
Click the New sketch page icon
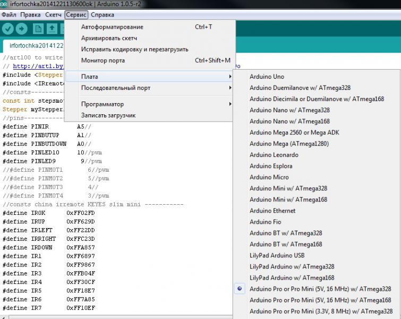click(38, 29)
